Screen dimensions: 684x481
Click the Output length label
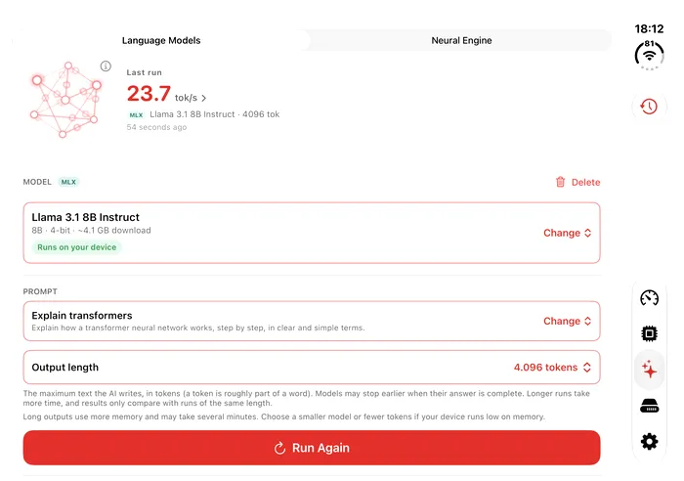point(65,367)
